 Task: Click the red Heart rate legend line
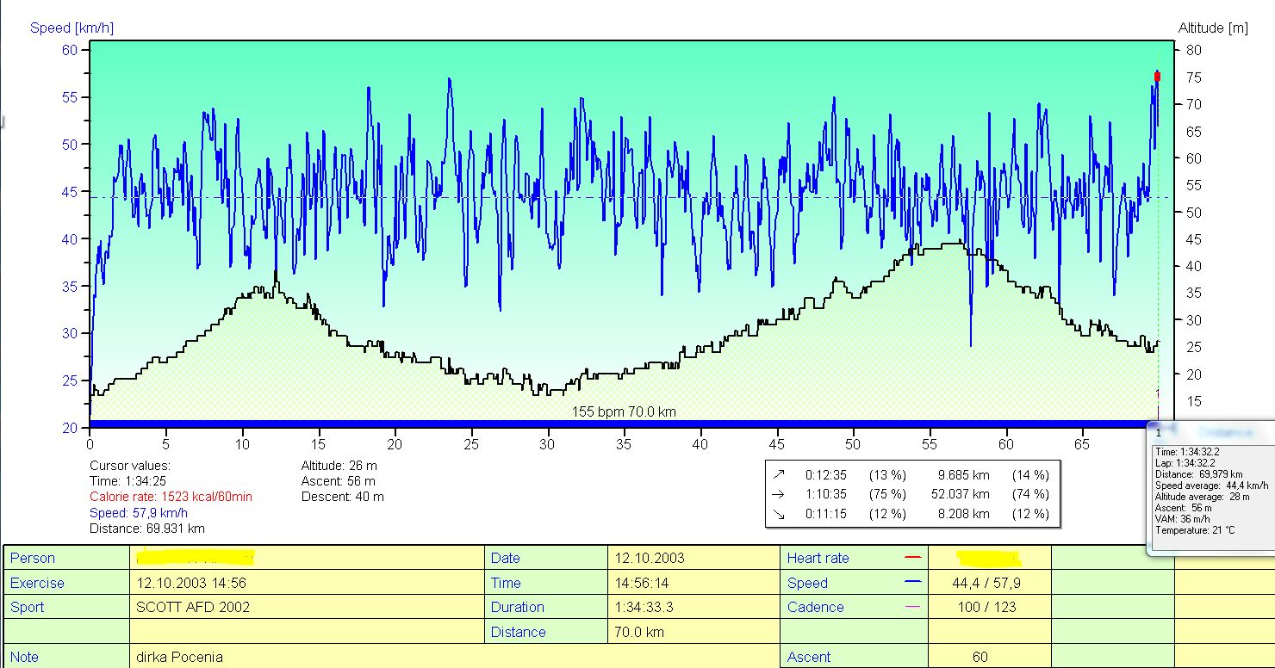point(913,559)
